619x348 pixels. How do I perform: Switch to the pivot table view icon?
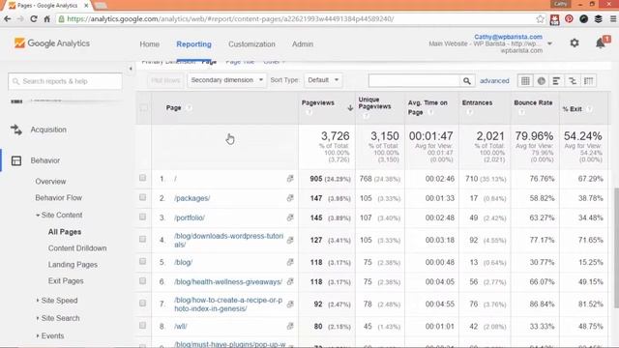[x=588, y=81]
